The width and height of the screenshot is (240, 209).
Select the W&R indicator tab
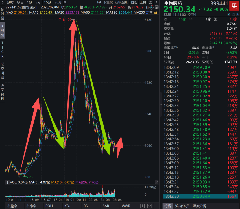coord(126,206)
